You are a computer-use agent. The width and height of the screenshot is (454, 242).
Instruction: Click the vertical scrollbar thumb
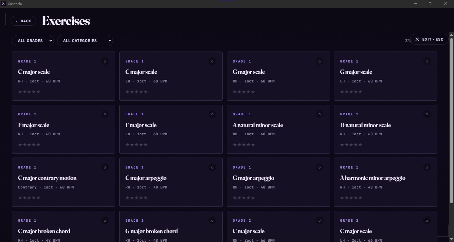(x=451, y=120)
